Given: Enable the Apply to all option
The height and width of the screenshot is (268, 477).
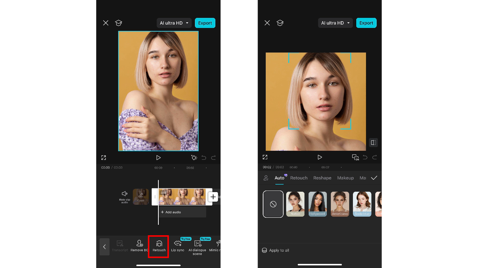Looking at the screenshot, I should coord(276,250).
